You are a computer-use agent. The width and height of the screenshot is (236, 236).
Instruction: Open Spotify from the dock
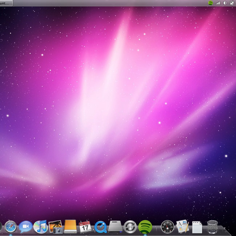point(145,227)
